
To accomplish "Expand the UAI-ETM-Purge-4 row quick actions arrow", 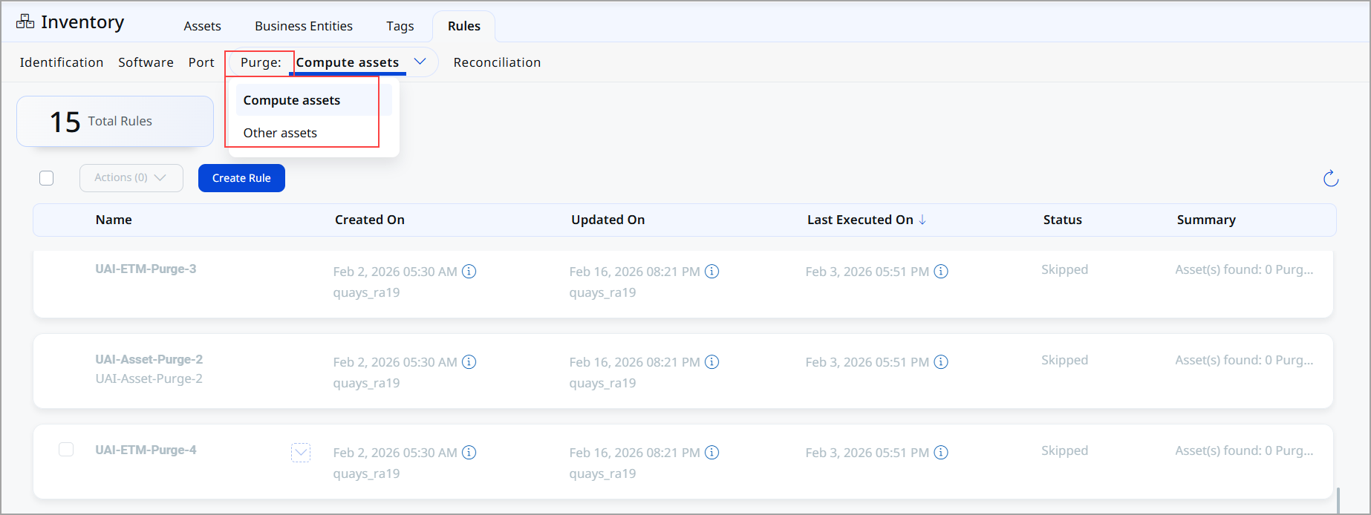I will tap(301, 453).
